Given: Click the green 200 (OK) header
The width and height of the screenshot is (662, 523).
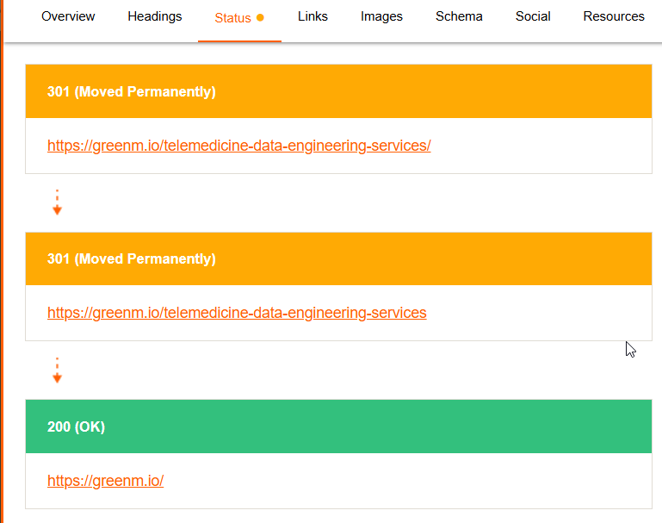Looking at the screenshot, I should click(338, 426).
